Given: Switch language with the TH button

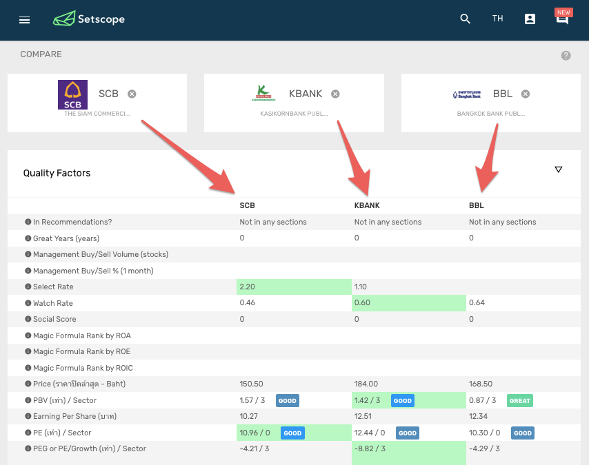Looking at the screenshot, I should point(497,19).
